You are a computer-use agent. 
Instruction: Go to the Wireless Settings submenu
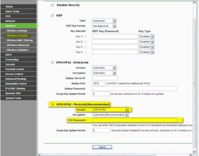tap(19, 31)
